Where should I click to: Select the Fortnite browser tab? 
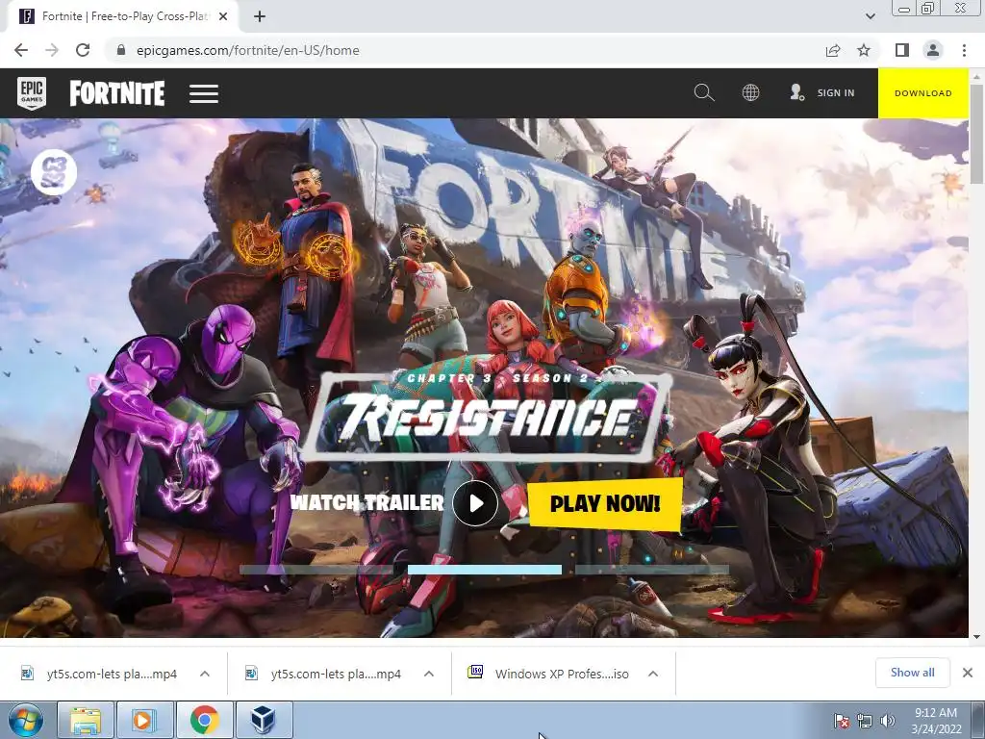click(x=123, y=16)
